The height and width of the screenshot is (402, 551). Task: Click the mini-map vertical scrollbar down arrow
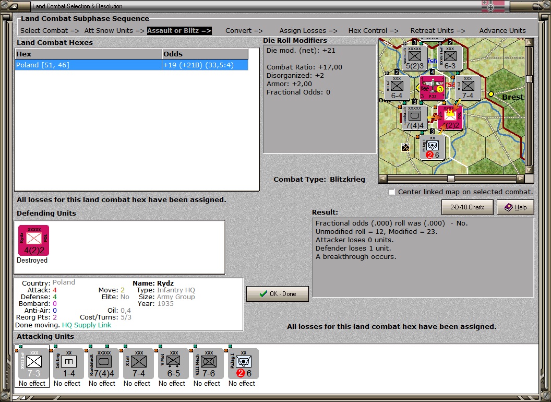[529, 170]
